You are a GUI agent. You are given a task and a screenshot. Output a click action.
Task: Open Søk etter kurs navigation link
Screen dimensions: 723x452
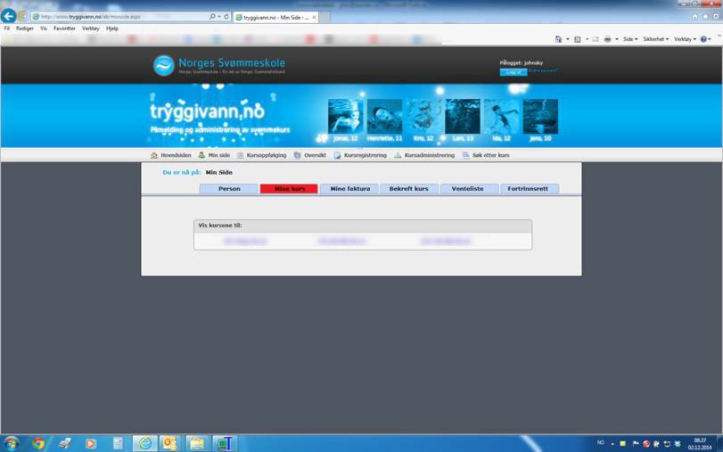pyautogui.click(x=486, y=155)
